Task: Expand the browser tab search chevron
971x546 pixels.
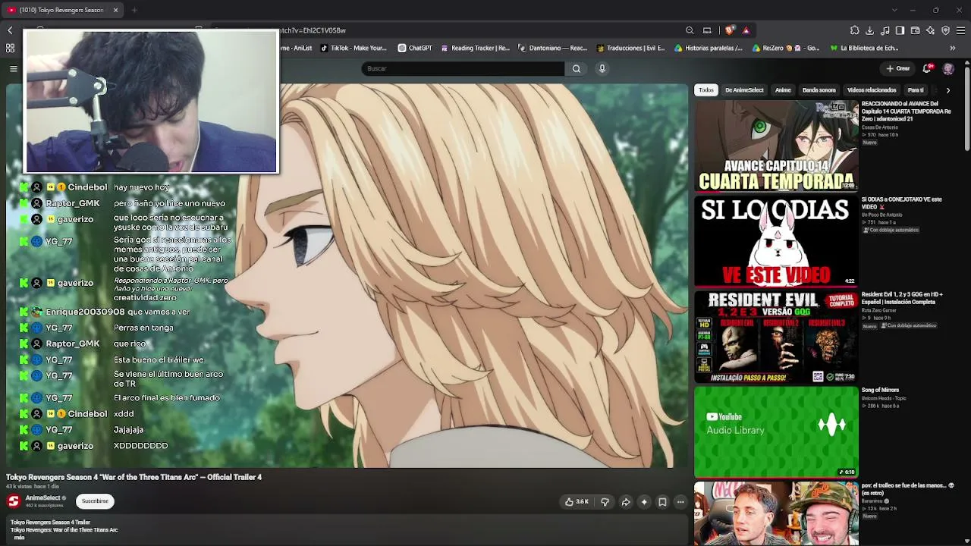Action: pos(894,10)
